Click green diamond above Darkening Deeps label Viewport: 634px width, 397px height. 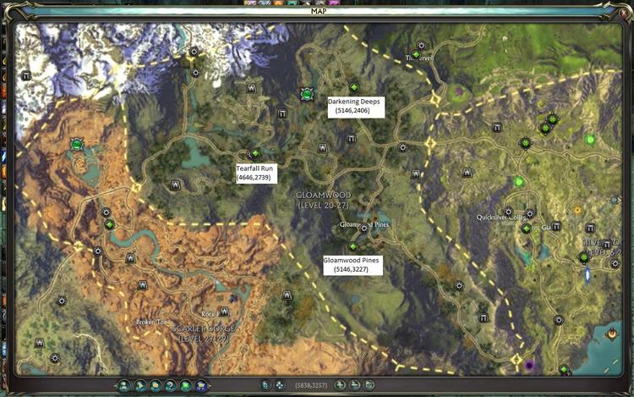[x=354, y=87]
